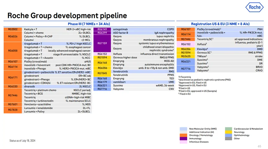Screen dimensions: 268x149
Task: Click the purple Immunology legend swatch
Action: (x=183, y=138)
